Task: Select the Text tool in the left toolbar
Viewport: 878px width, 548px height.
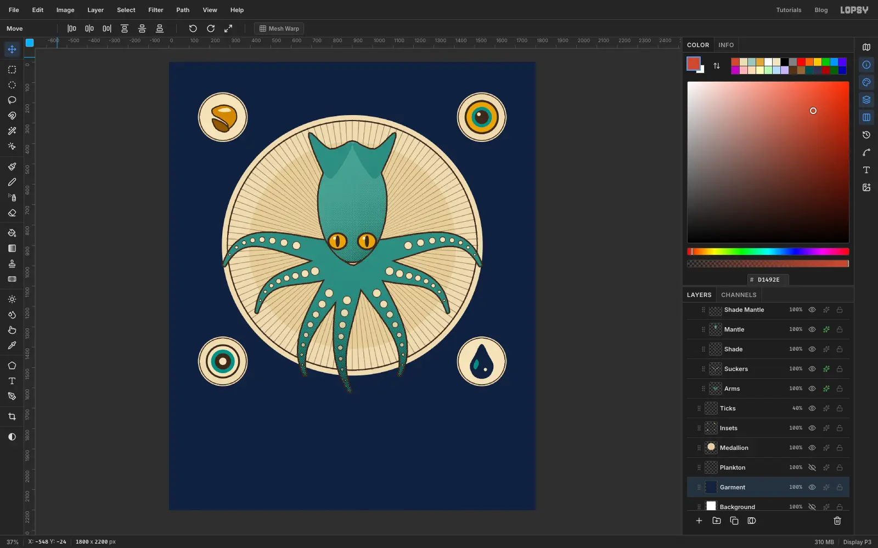Action: point(12,381)
